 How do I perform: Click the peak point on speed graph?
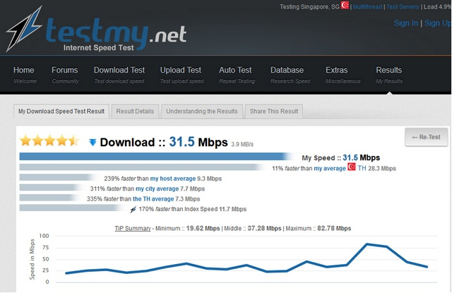click(x=367, y=244)
